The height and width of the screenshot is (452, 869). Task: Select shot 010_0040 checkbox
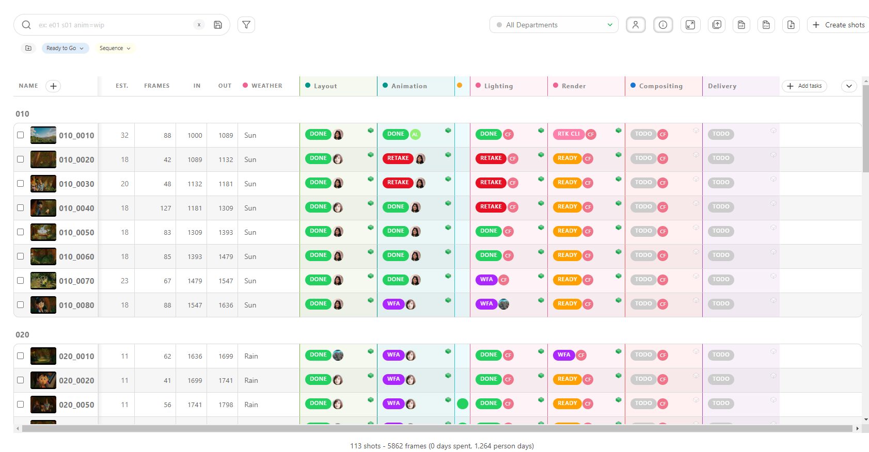20,207
